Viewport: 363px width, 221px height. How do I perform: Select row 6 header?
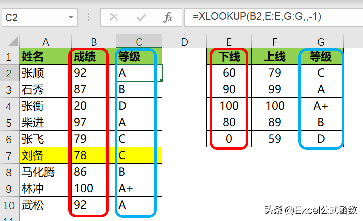(x=9, y=139)
